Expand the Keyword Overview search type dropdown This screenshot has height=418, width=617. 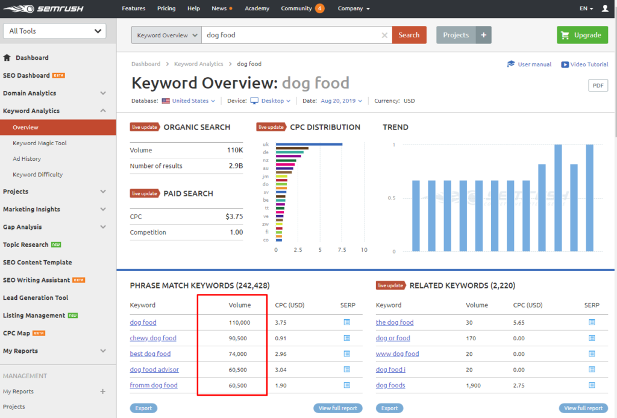click(166, 36)
